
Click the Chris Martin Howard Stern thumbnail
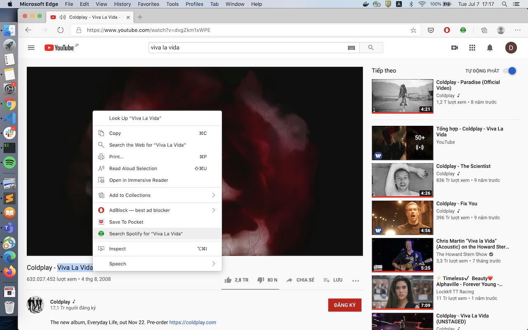[x=403, y=255]
